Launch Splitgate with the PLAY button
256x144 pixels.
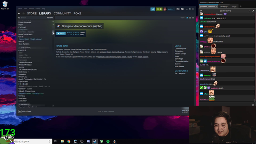coord(61,34)
